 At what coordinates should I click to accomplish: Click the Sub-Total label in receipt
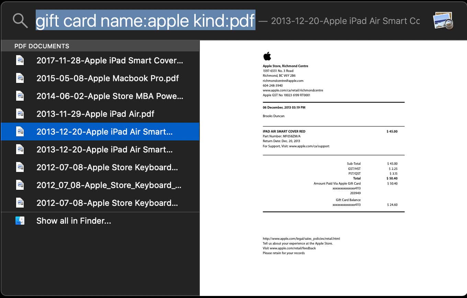354,163
